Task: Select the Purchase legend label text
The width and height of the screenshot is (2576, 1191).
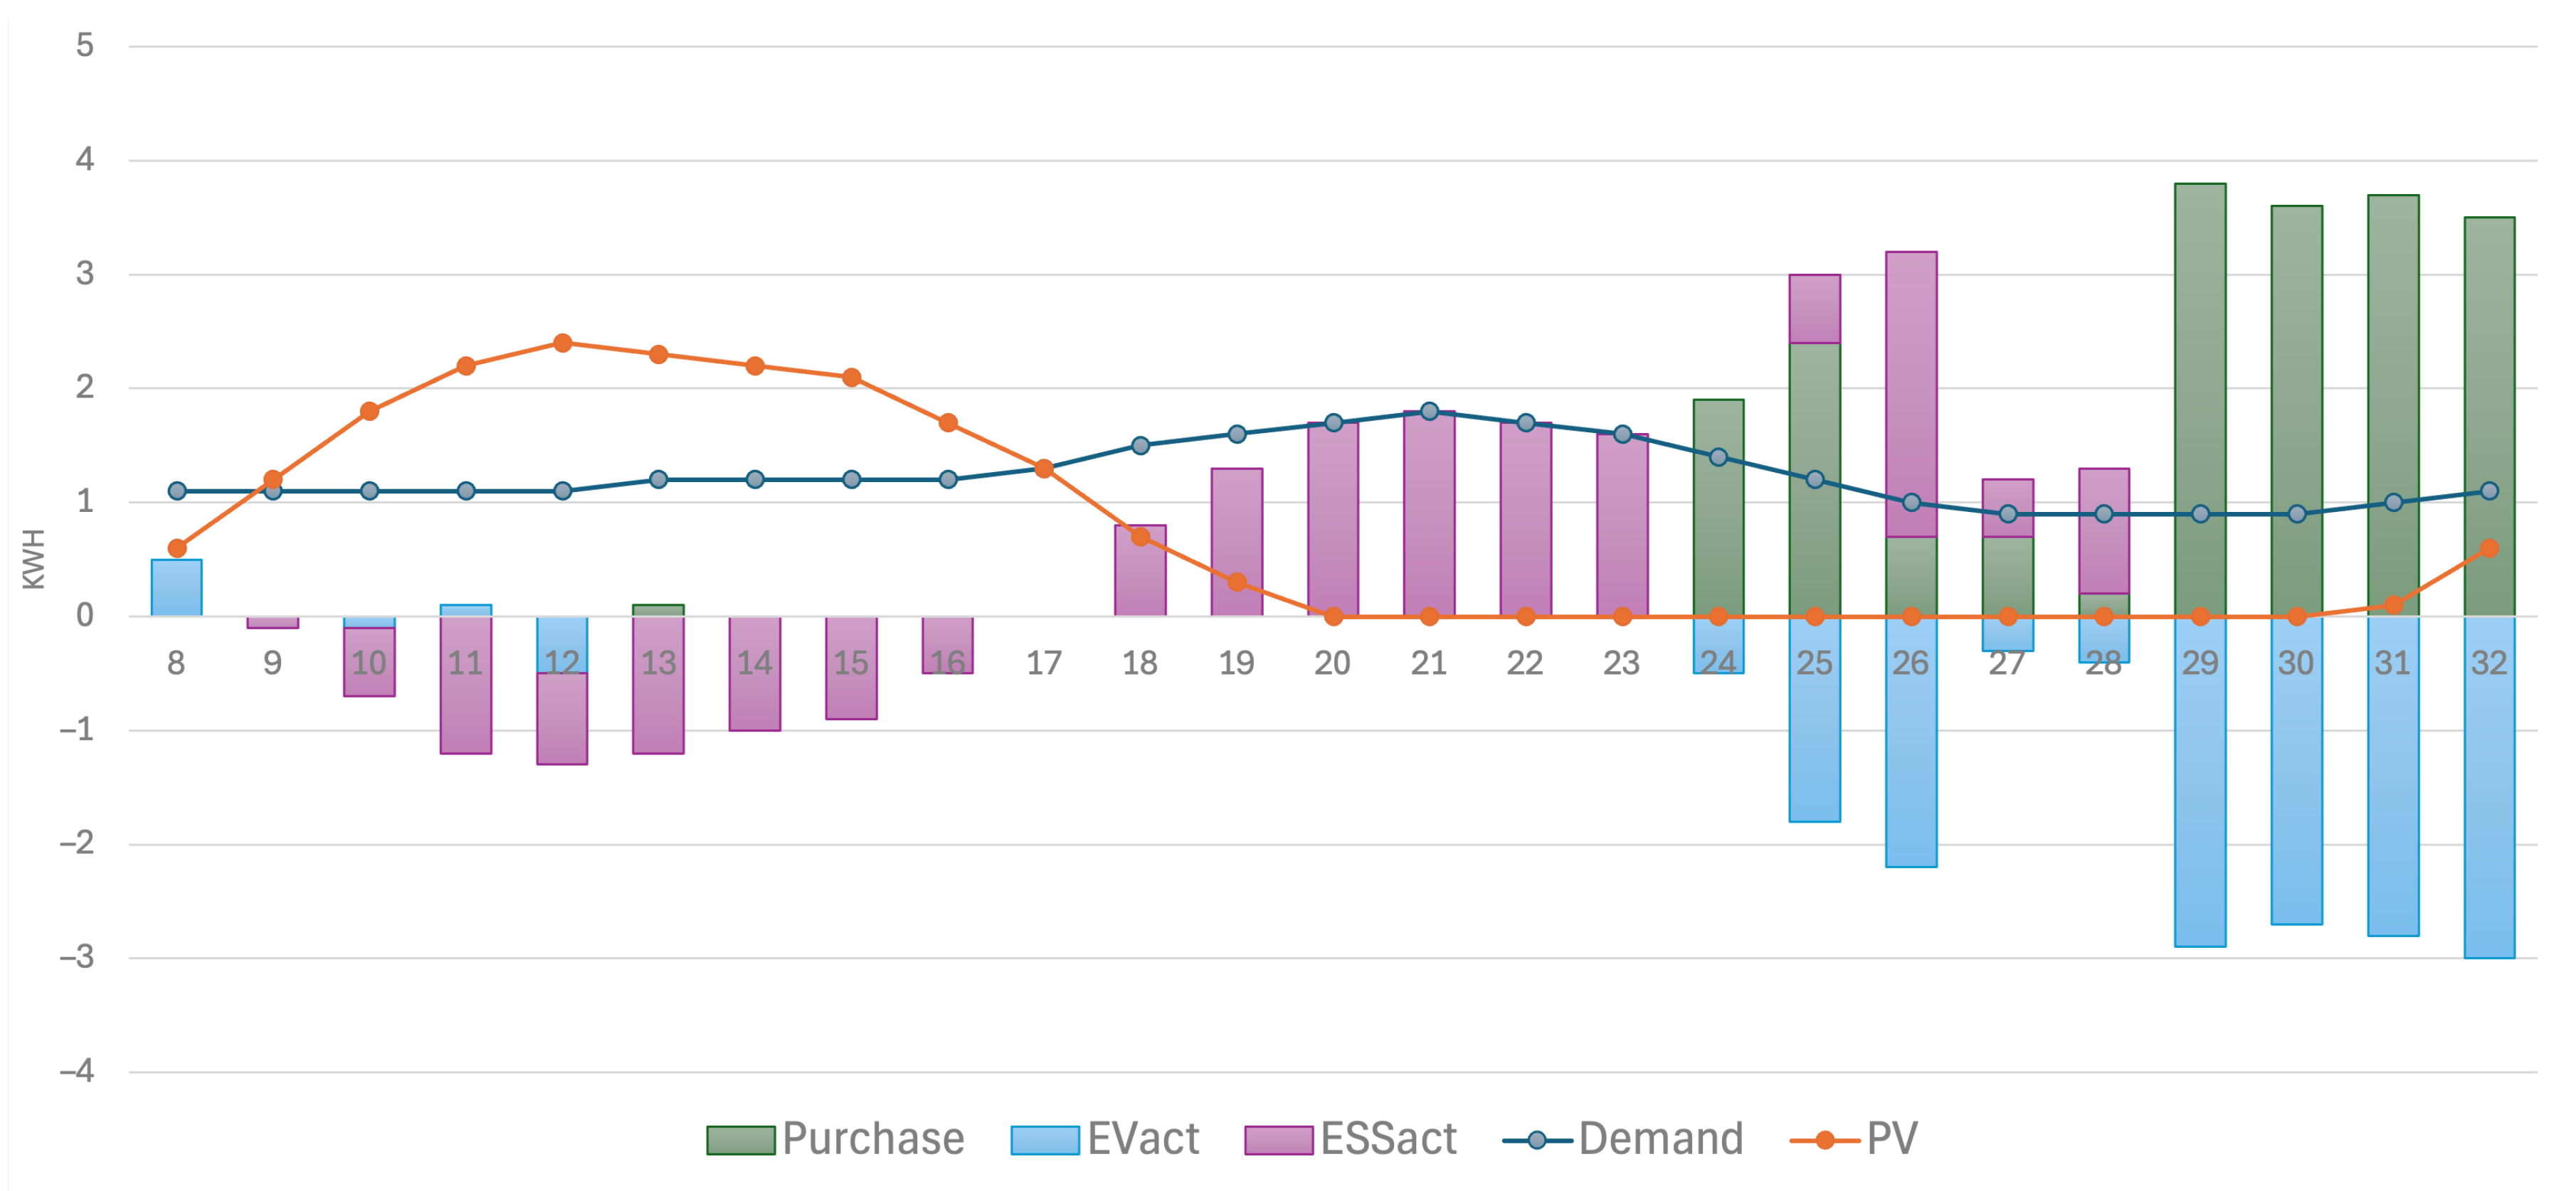Action: 873,1139
